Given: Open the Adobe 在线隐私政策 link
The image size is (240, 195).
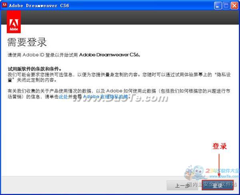Looking at the screenshot, I should [x=105, y=97].
